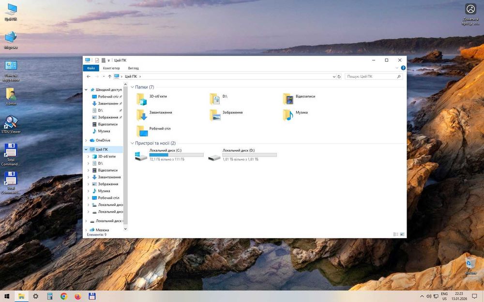Click the navigation pane vertical scrollbar
This screenshot has width=484, height=302.
pos(125,156)
